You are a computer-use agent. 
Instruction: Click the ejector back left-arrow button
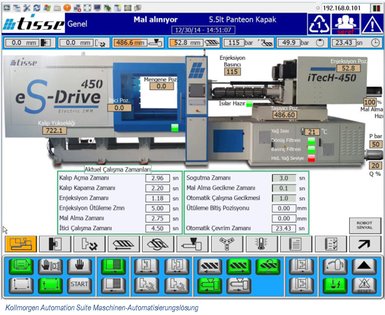[147, 286]
